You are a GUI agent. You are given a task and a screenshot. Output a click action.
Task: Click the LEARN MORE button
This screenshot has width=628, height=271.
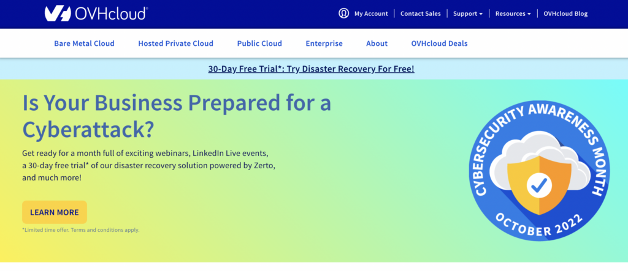[55, 212]
